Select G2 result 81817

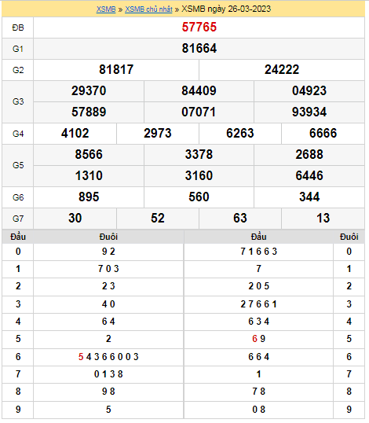[116, 70]
